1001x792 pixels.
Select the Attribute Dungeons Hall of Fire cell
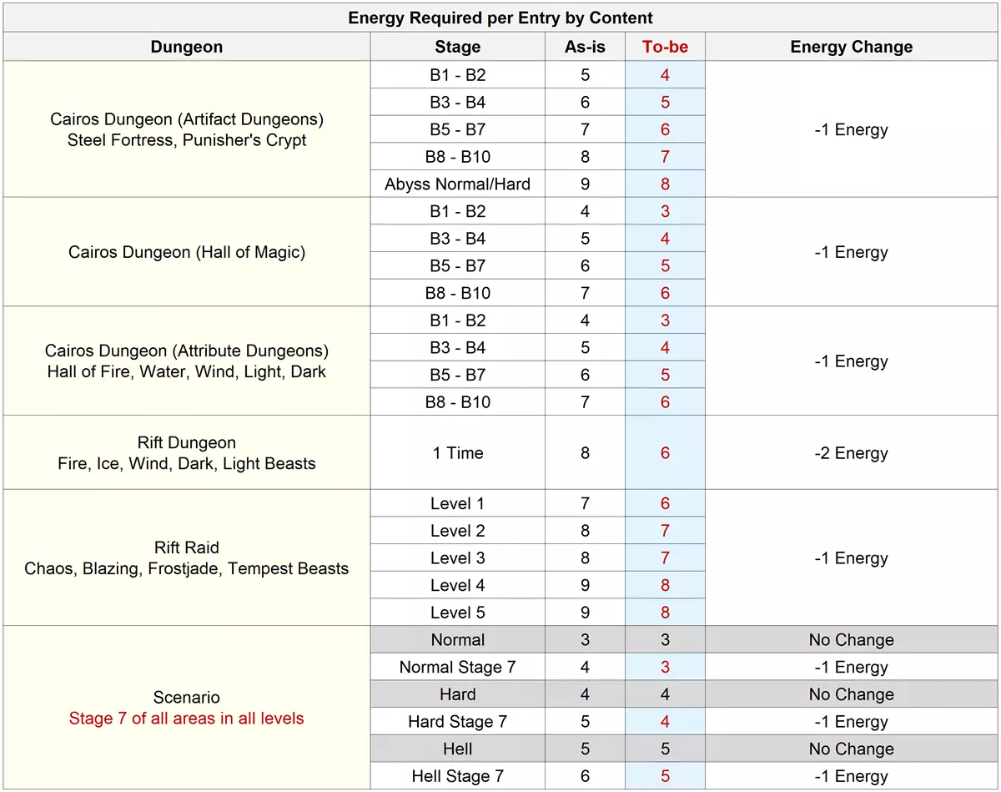point(187,361)
